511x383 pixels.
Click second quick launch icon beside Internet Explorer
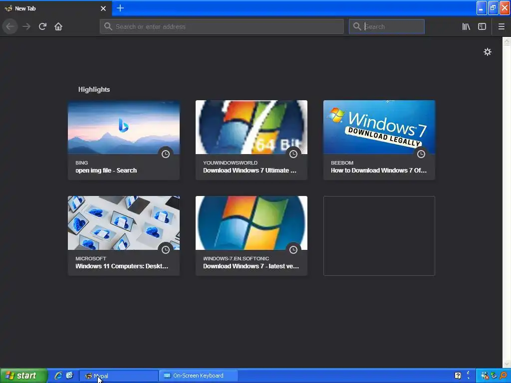69,376
